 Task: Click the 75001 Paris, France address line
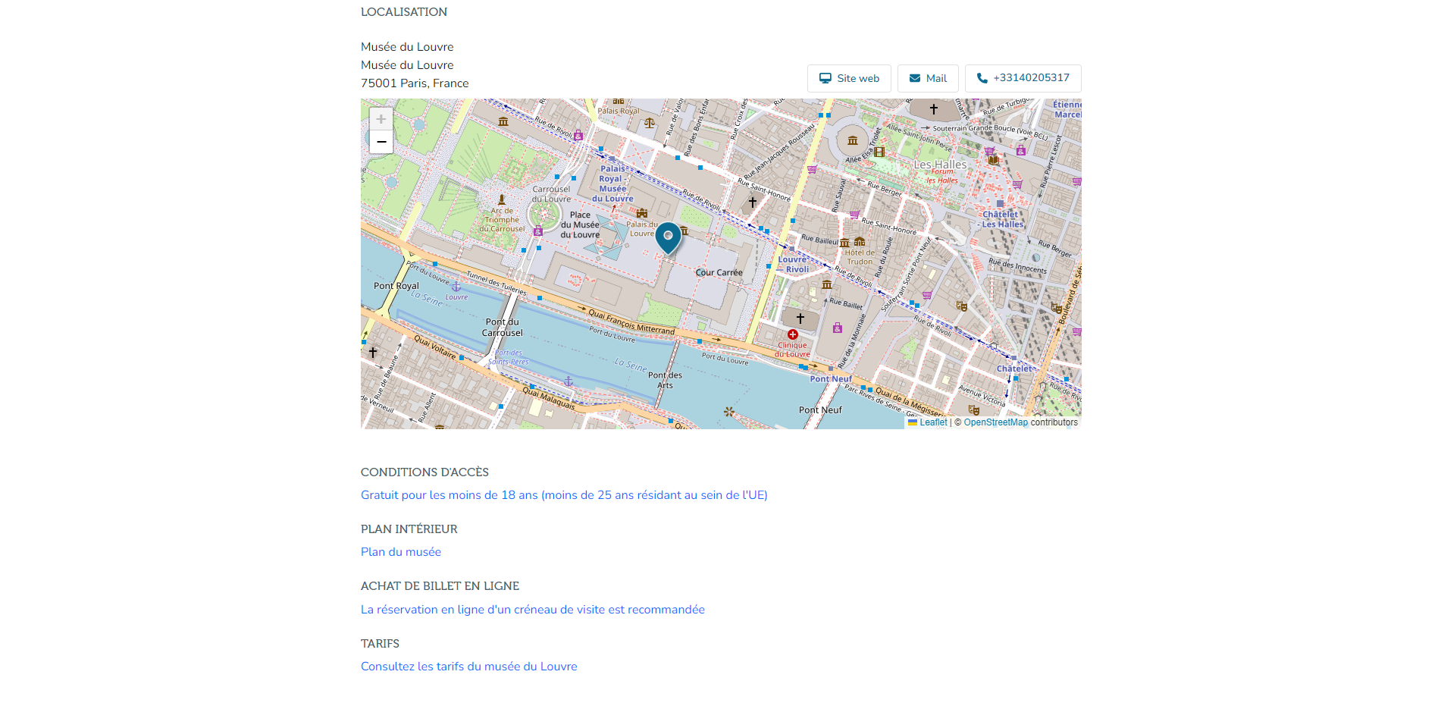tap(415, 83)
